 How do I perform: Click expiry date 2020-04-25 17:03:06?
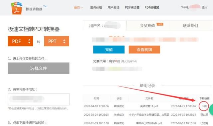(x=183, y=106)
